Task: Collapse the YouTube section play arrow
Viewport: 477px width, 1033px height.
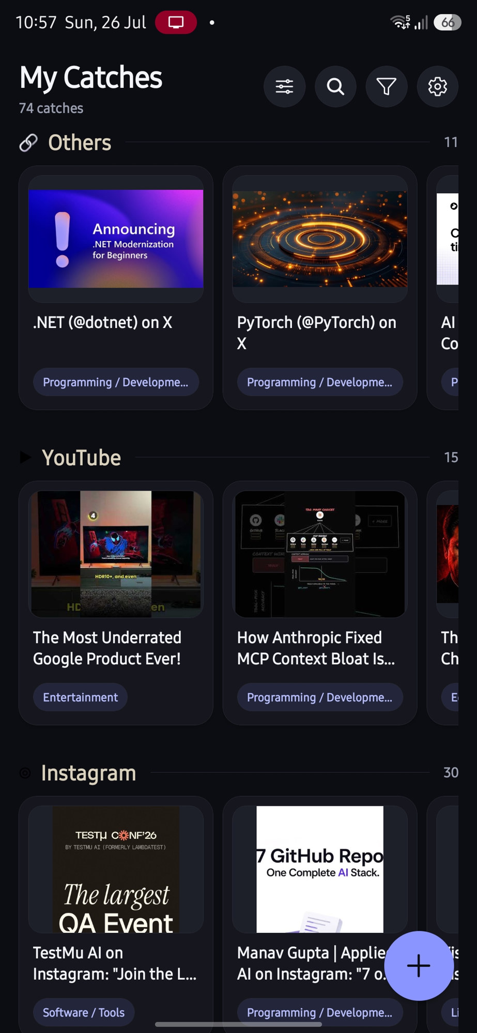Action: 25,458
